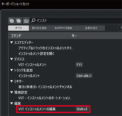Screen dimensions: 122x116
Task: Select VST インストゥルメントの編集 command
Action: pos(37,109)
